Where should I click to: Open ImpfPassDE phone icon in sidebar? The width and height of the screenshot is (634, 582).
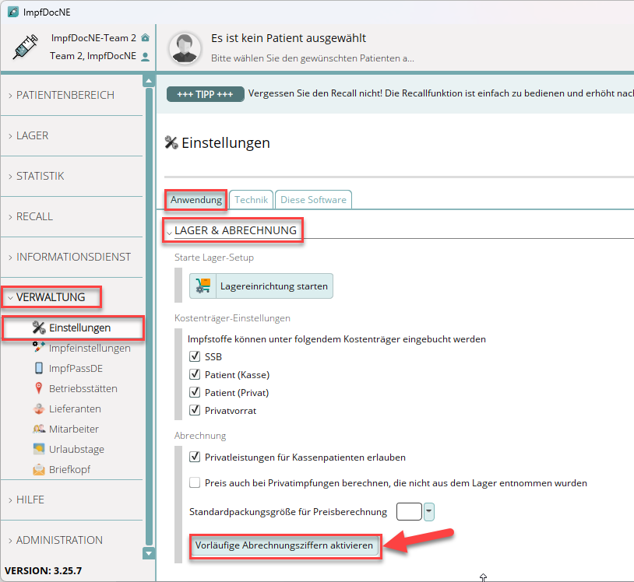tap(38, 368)
